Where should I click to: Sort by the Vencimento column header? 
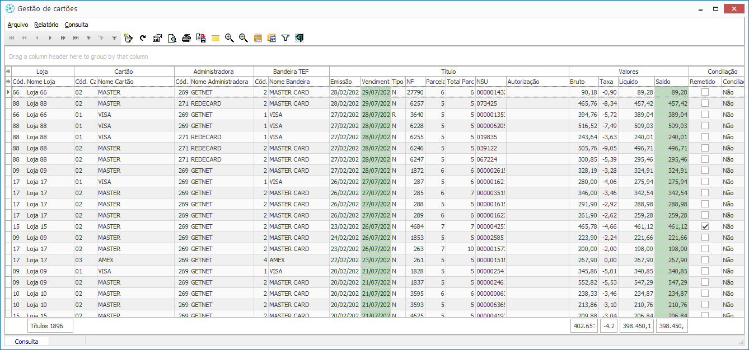point(375,82)
